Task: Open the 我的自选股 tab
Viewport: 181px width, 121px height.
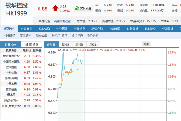Action: [x=31, y=44]
